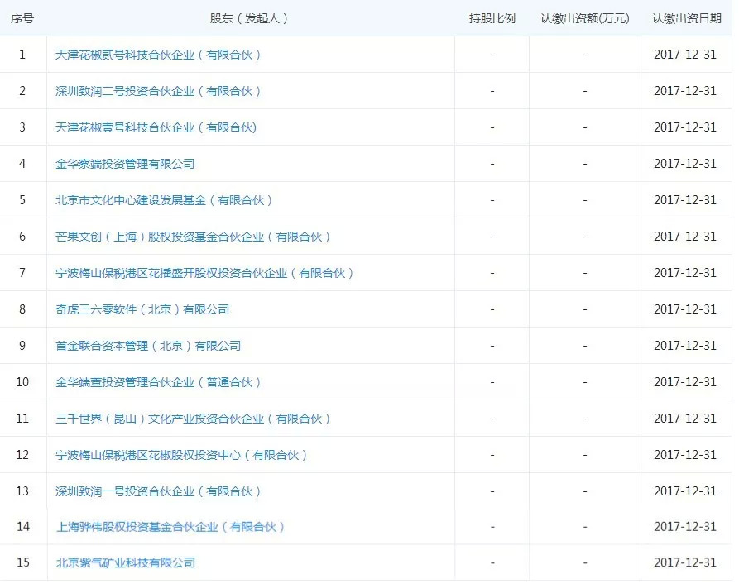Select the date 2017-12-31 in row 8
This screenshot has height=584, width=739.
pyautogui.click(x=685, y=309)
